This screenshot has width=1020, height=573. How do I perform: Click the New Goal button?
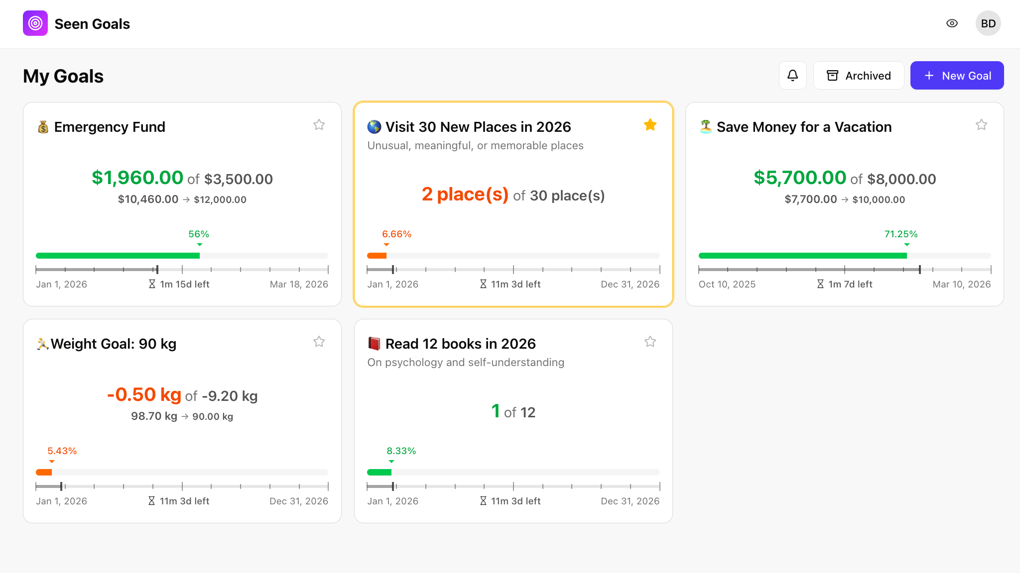[957, 75]
